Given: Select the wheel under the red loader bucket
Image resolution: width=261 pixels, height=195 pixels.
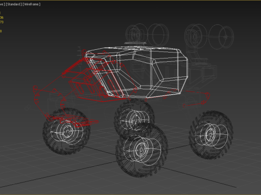Looking at the screenshot, I should (x=66, y=131).
